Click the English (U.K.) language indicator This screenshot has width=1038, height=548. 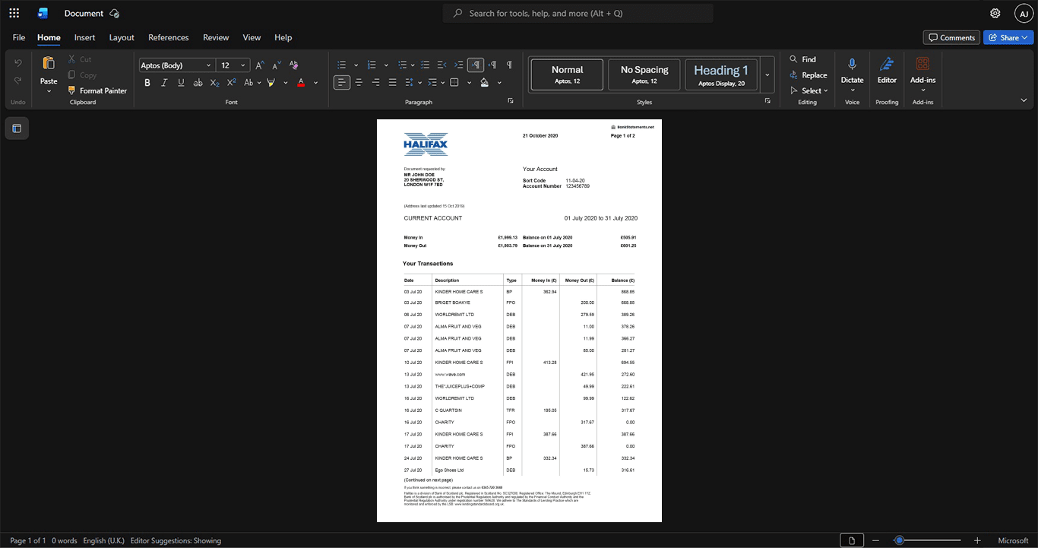tap(103, 540)
